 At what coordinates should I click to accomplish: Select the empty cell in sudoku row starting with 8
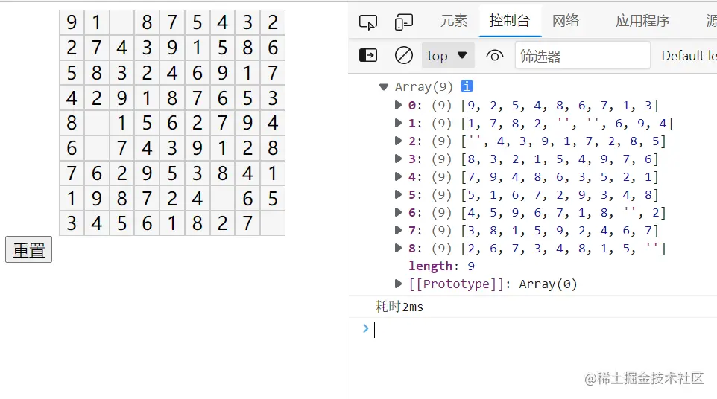(x=96, y=123)
